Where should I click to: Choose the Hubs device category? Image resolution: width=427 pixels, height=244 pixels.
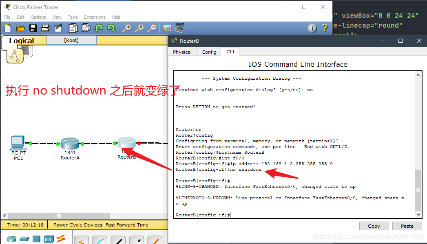click(36, 239)
